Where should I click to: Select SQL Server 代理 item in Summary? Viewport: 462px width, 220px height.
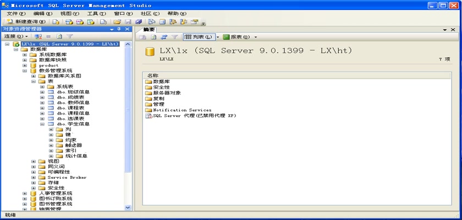pos(195,116)
